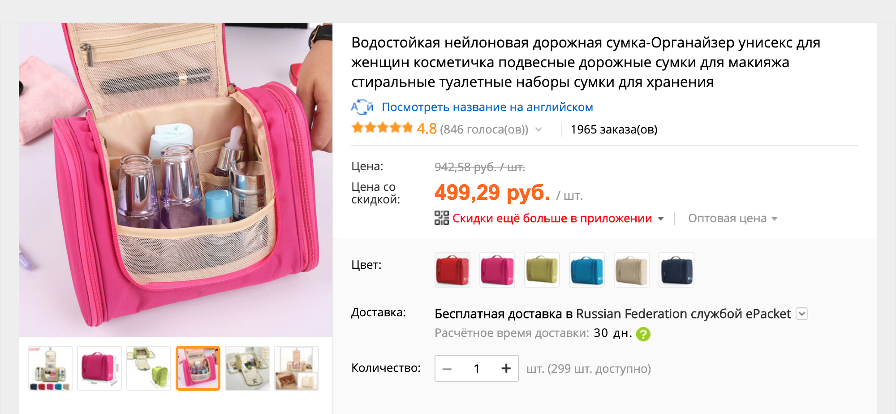Open Посмотреть название на английском link
The image size is (896, 414).
[487, 107]
